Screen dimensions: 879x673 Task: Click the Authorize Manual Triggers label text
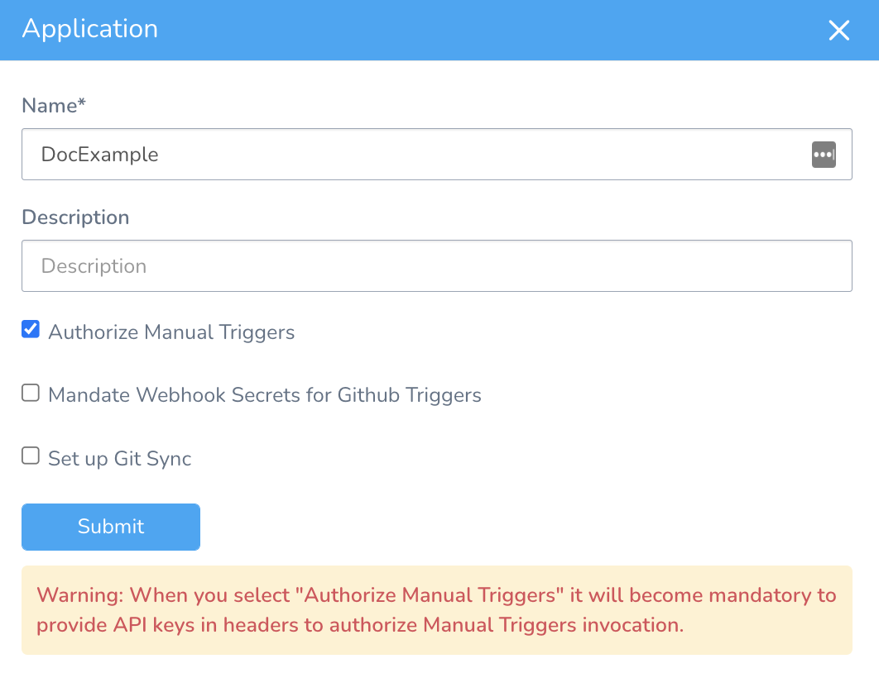pos(171,332)
